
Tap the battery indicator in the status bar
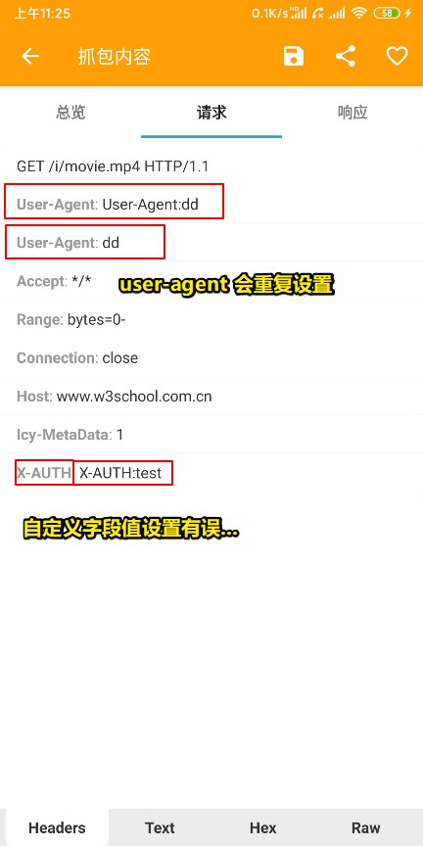point(390,14)
